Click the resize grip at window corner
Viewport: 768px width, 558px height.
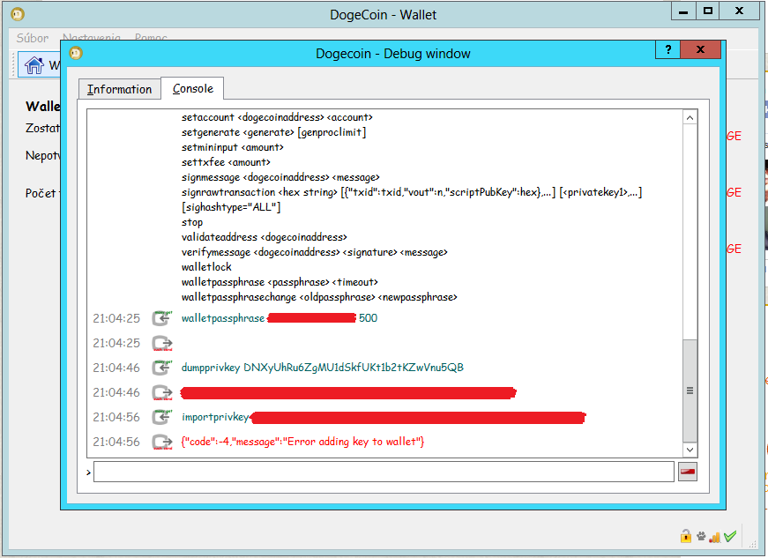tap(753, 544)
